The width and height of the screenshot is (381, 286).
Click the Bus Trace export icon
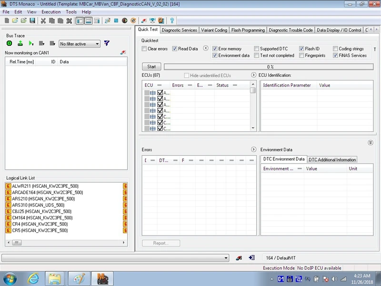[20, 43]
